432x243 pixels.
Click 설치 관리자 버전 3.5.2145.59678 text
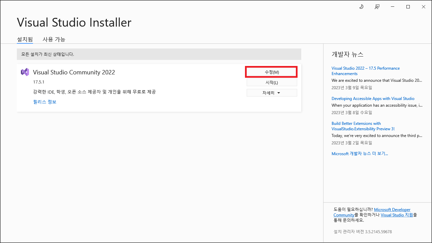point(363,232)
